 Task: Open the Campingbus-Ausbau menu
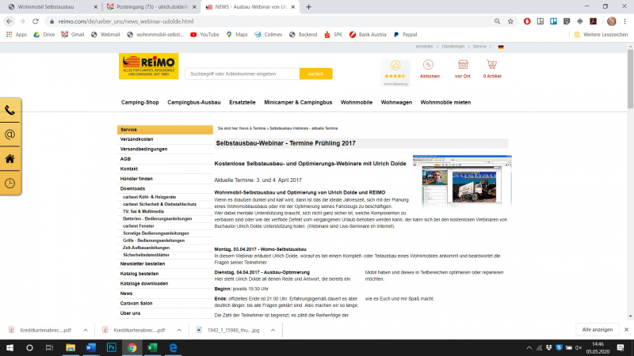[x=194, y=103]
